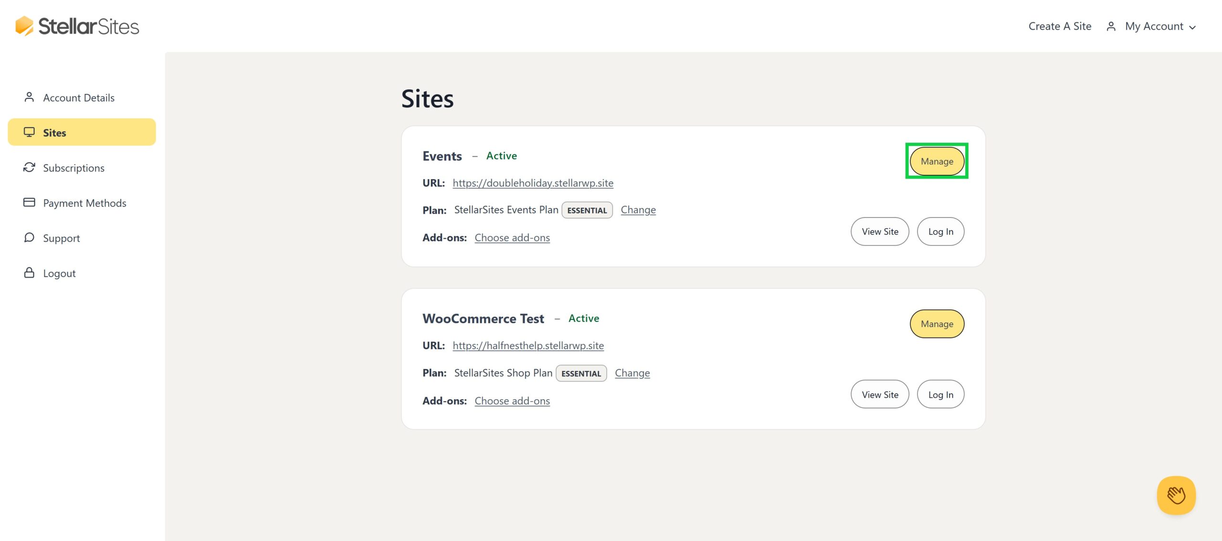Switch to the Subscriptions sidebar entry
The image size is (1222, 541).
[74, 167]
